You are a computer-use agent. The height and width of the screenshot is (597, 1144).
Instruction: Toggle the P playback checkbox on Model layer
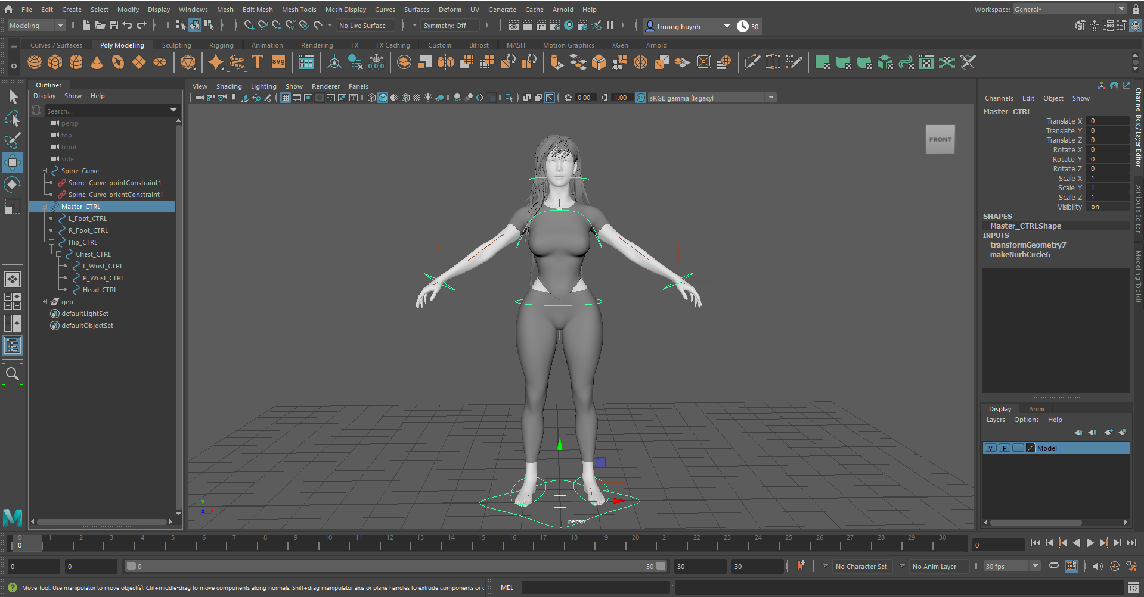tap(1005, 448)
